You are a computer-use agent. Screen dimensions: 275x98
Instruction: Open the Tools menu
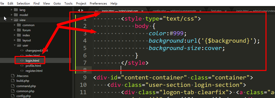tap(68, 3)
